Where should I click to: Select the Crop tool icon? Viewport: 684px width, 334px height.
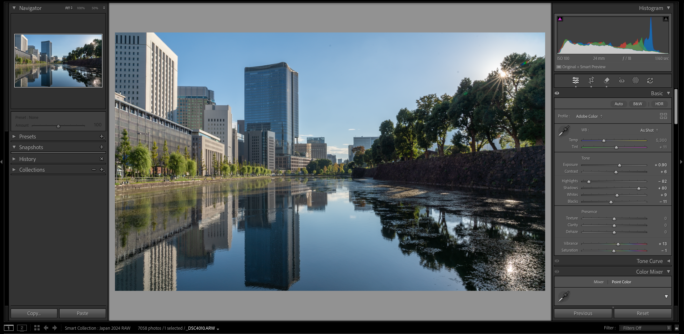(591, 80)
